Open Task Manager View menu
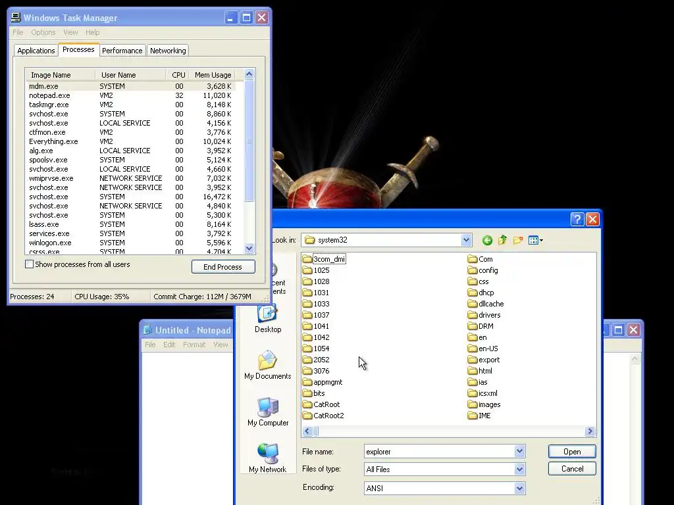Image resolution: width=674 pixels, height=505 pixels. click(x=70, y=32)
